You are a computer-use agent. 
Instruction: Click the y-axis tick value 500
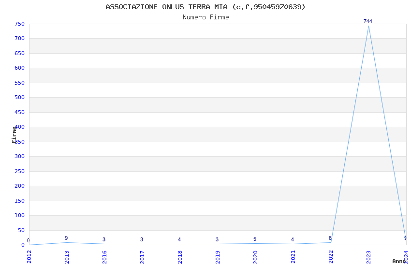point(20,98)
